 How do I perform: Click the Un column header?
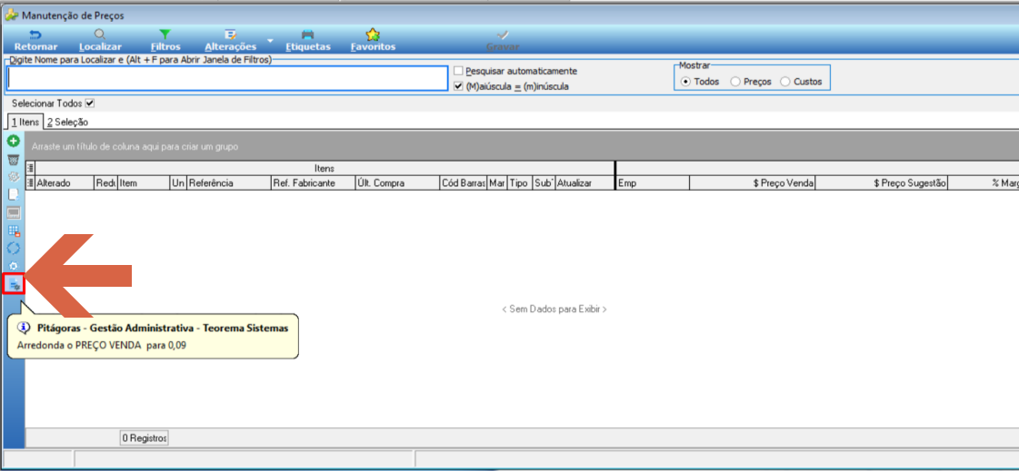pyautogui.click(x=178, y=183)
